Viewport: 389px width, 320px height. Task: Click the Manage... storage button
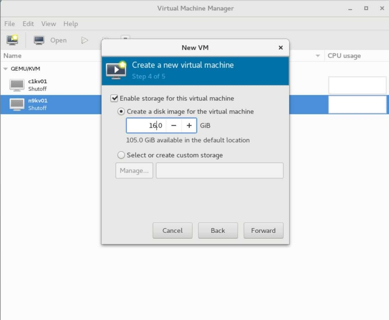click(134, 170)
